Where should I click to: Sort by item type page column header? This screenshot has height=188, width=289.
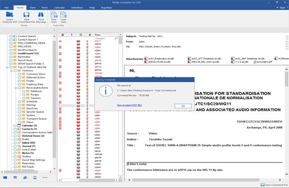(x=81, y=35)
